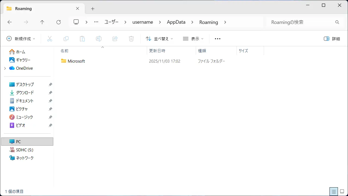Click the Up one level arrow
Image resolution: width=348 pixels, height=196 pixels.
pos(42,22)
